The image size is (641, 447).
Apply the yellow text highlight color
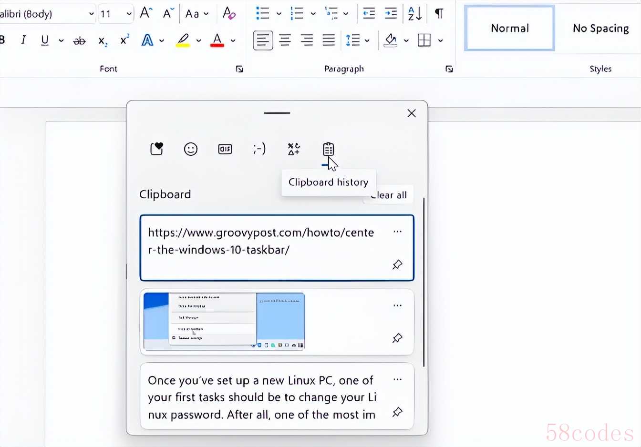(183, 40)
